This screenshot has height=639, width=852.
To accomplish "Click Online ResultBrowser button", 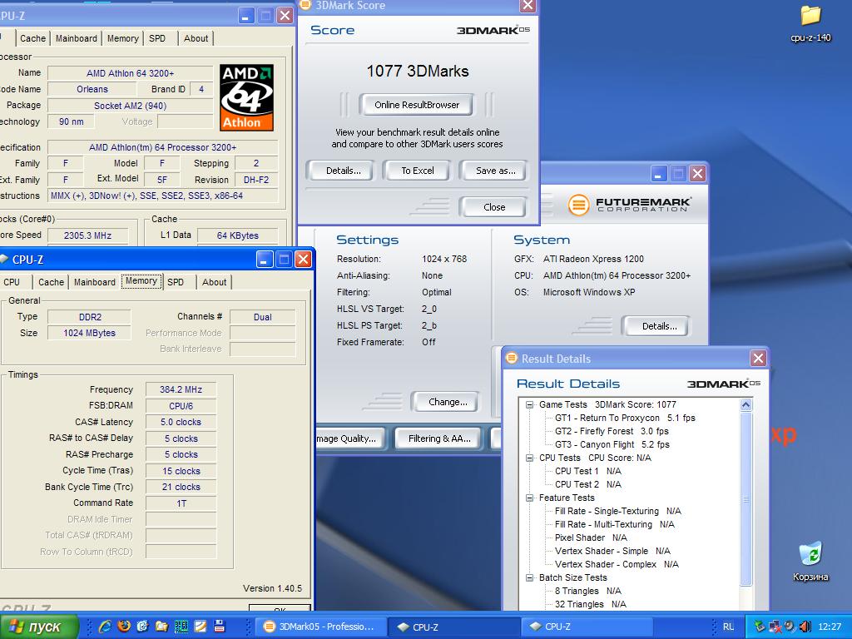I will [417, 105].
